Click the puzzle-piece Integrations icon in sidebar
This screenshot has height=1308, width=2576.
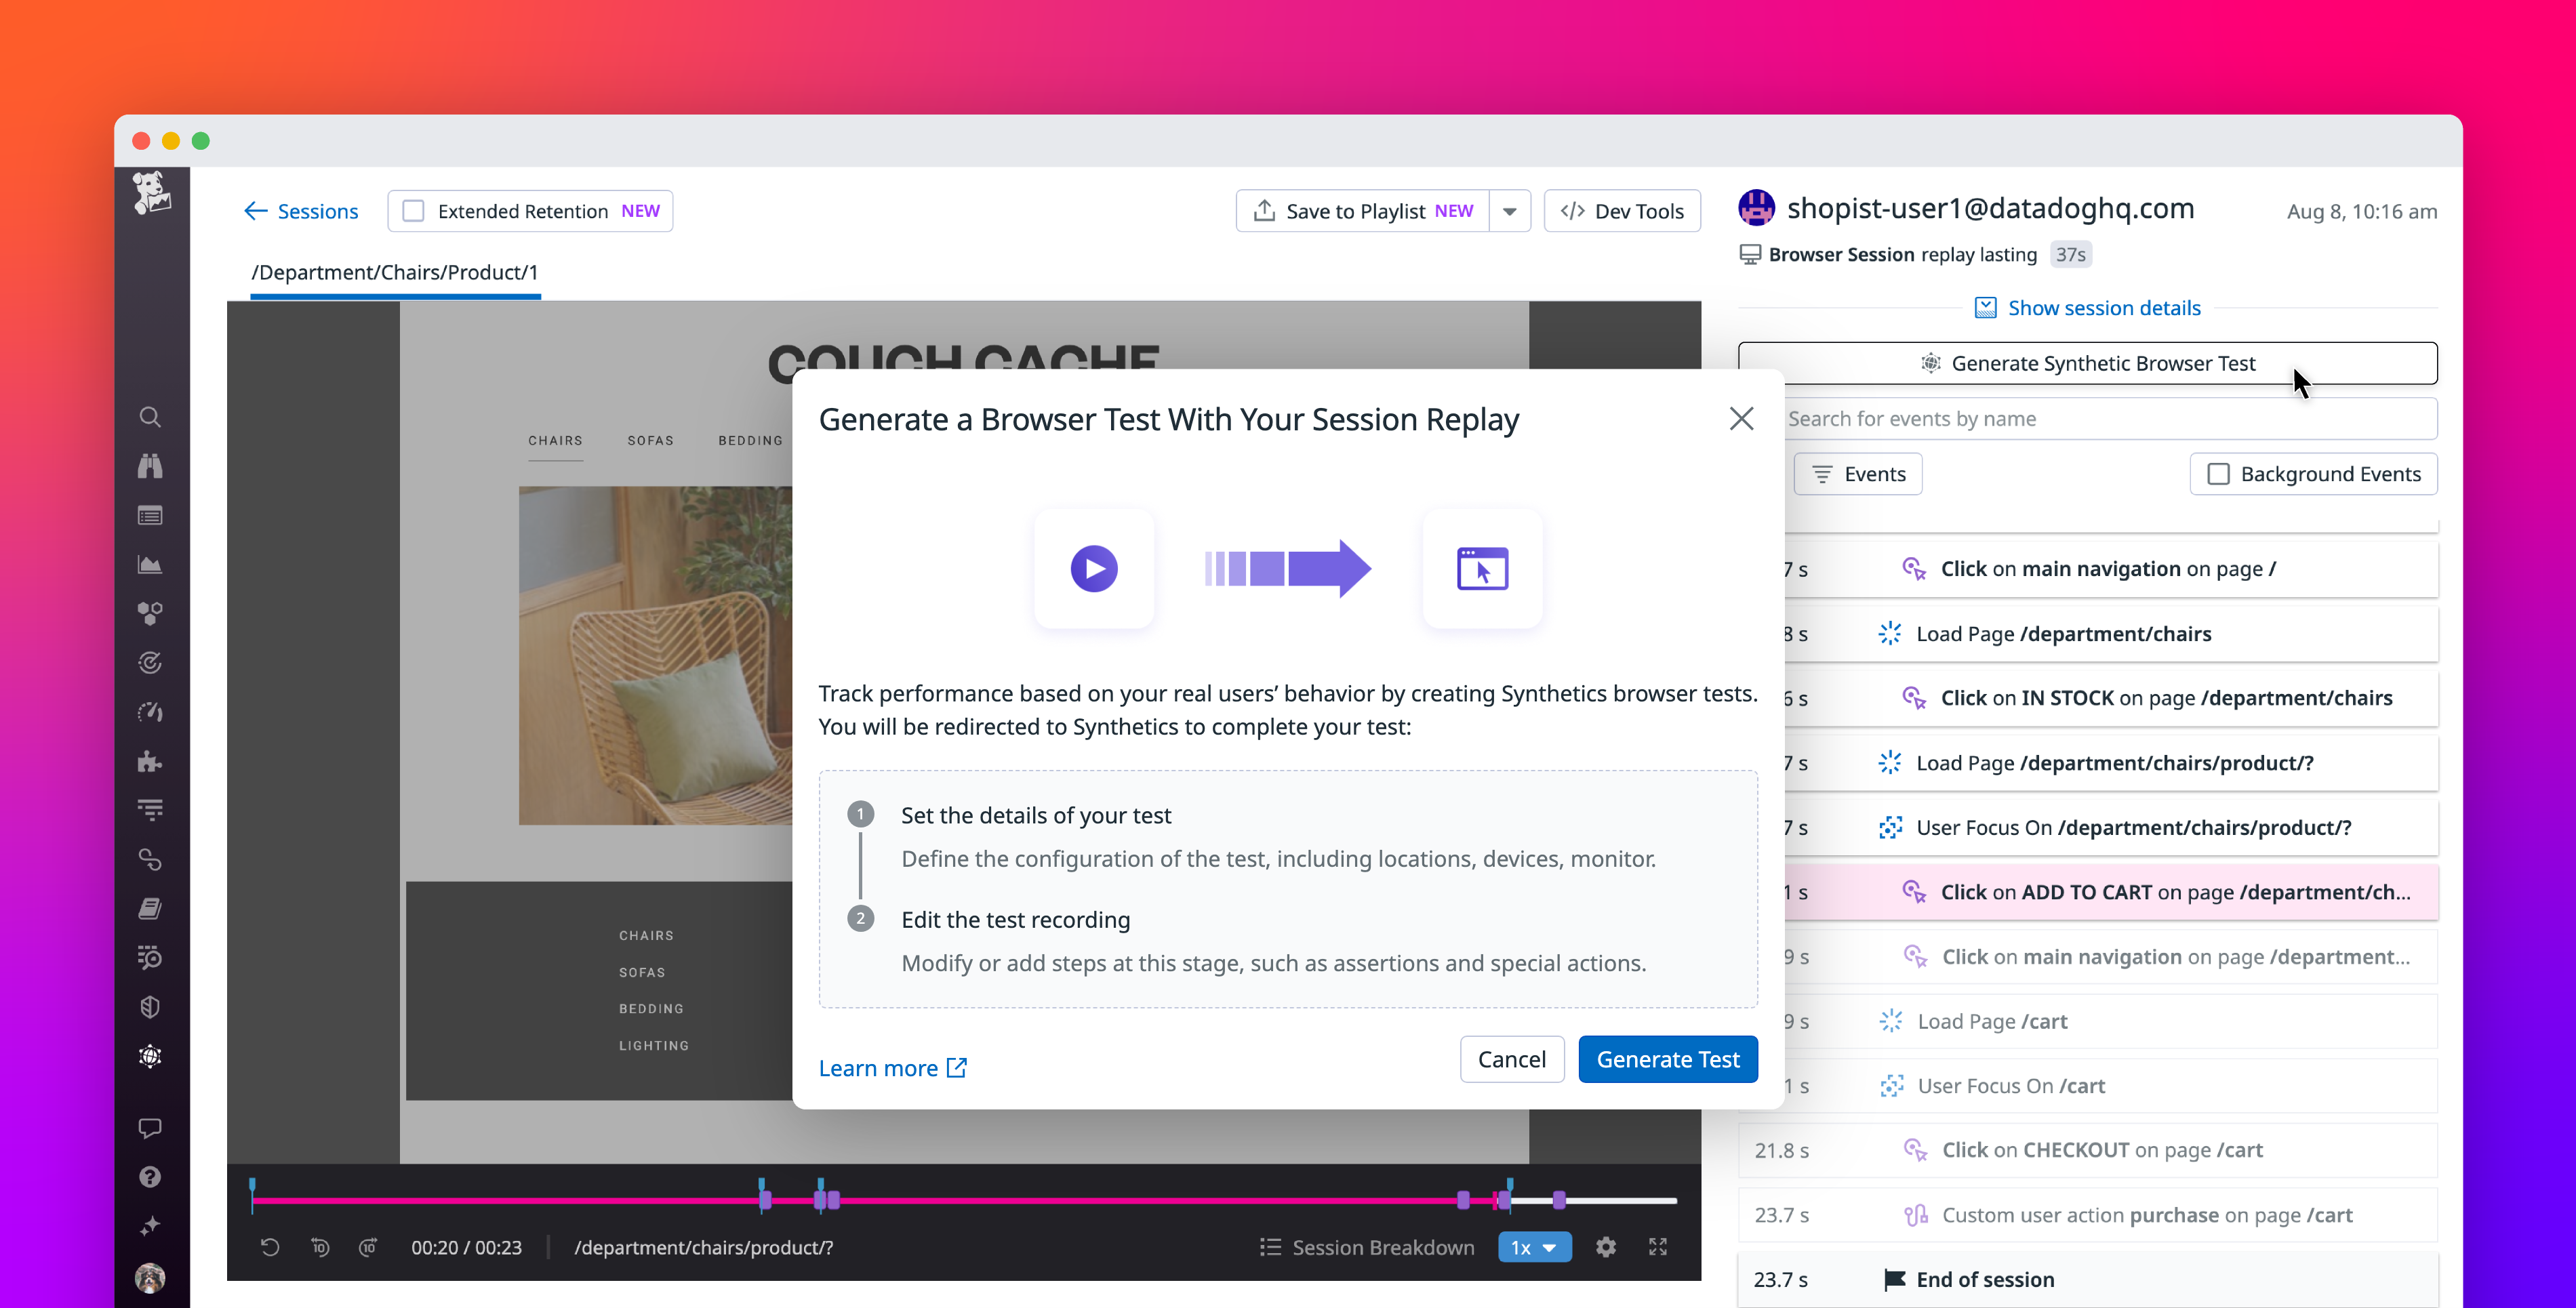tap(150, 762)
